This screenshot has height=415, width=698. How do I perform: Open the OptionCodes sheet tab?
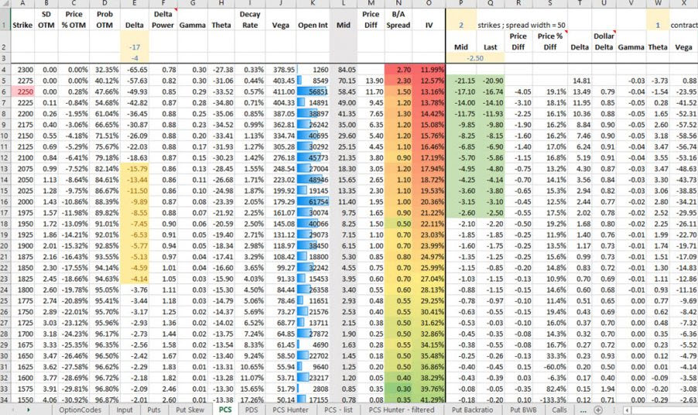(80, 410)
